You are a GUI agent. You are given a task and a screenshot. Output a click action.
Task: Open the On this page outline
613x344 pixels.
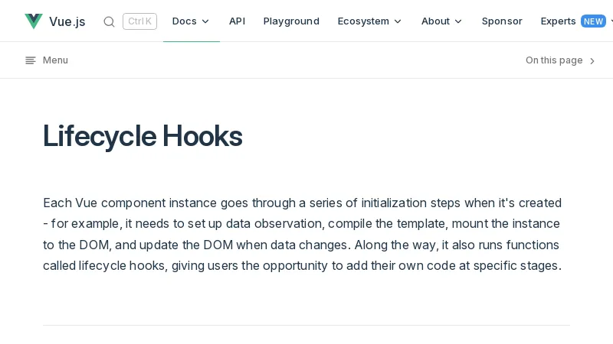pyautogui.click(x=554, y=60)
